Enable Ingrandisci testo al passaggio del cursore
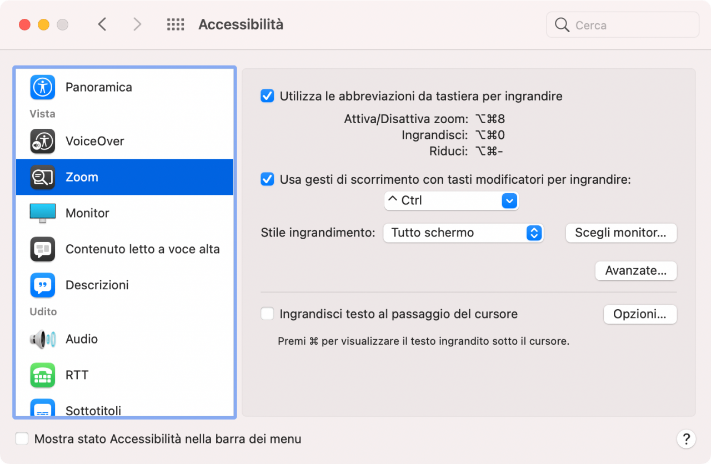The height and width of the screenshot is (464, 711). 268,314
